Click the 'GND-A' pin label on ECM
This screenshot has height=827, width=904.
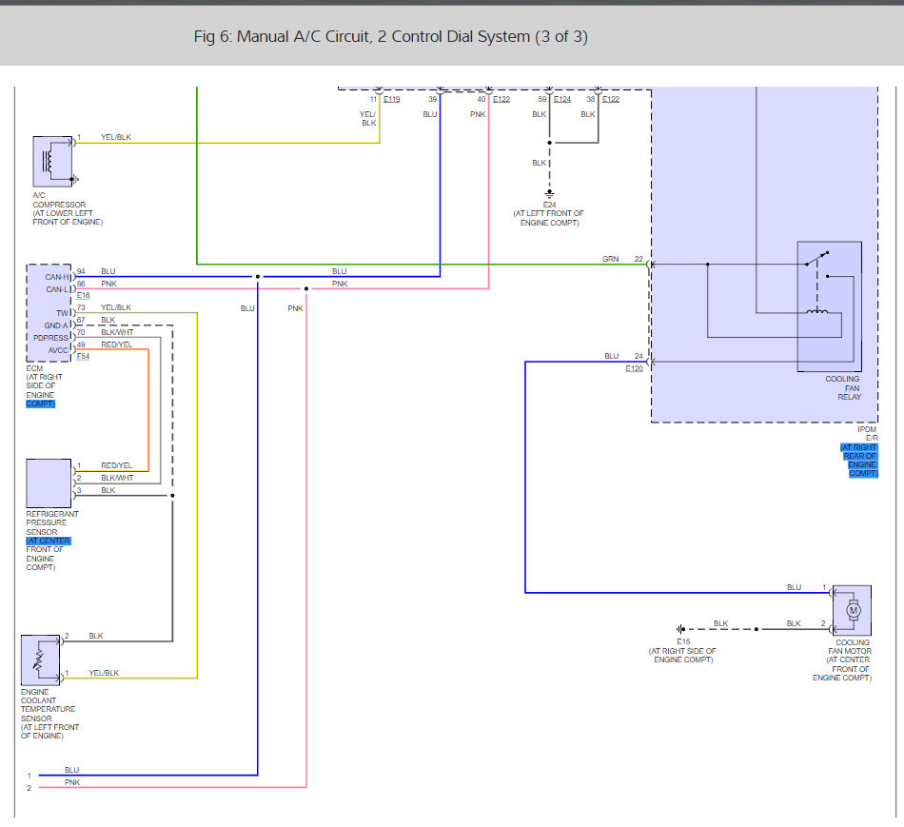(56, 325)
